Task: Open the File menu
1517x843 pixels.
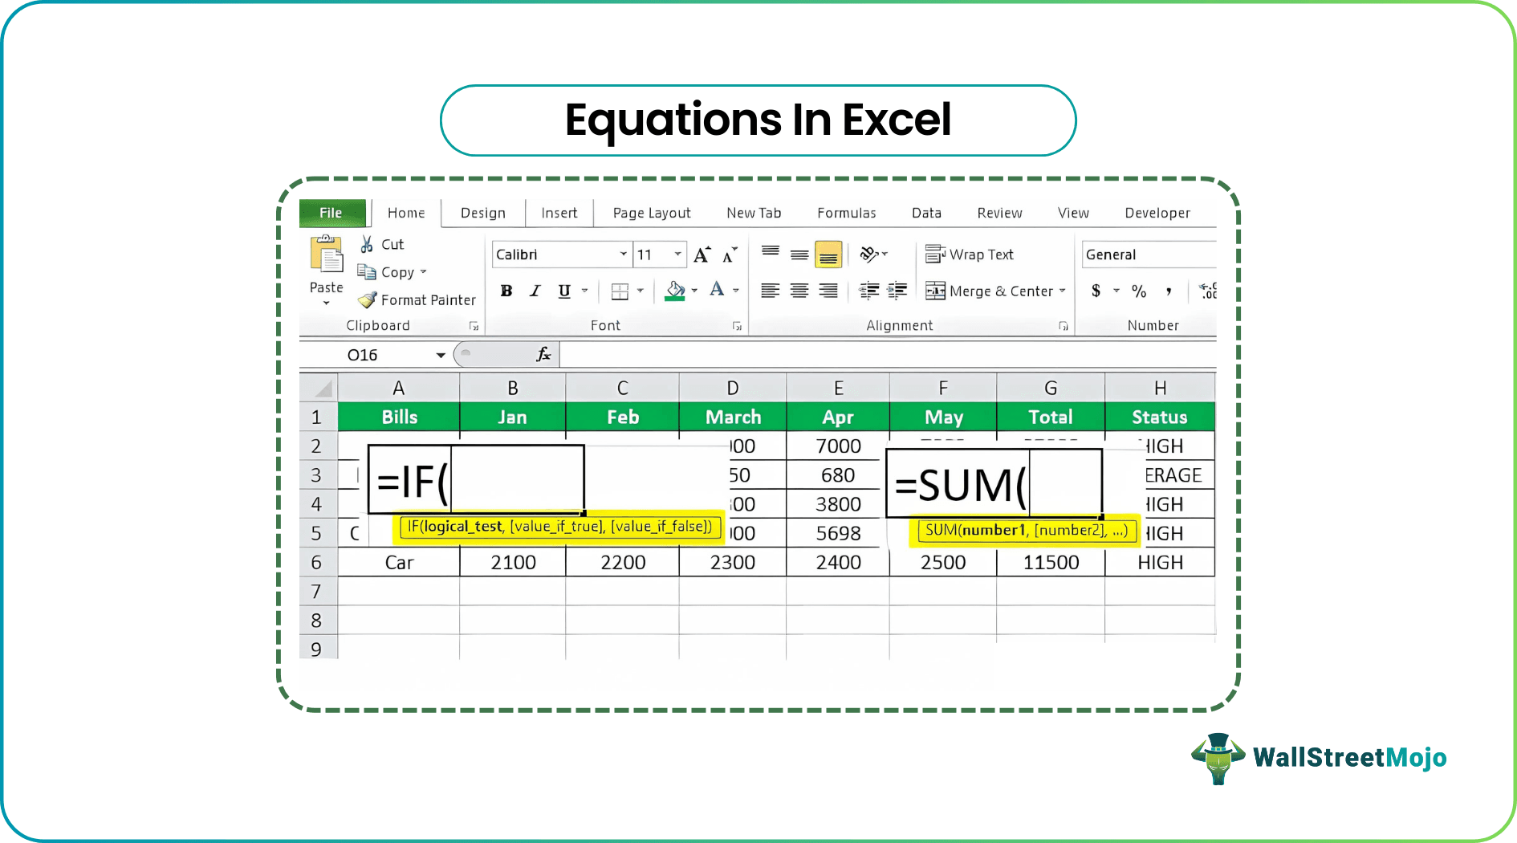Action: (332, 212)
